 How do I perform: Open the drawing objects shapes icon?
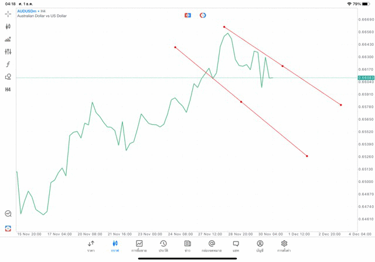pos(8,77)
